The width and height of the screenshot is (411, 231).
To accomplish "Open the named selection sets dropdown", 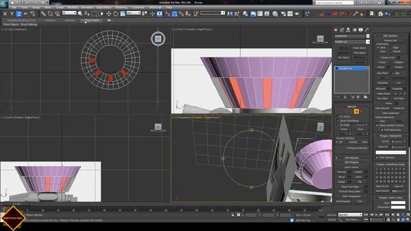I will tap(213, 13).
